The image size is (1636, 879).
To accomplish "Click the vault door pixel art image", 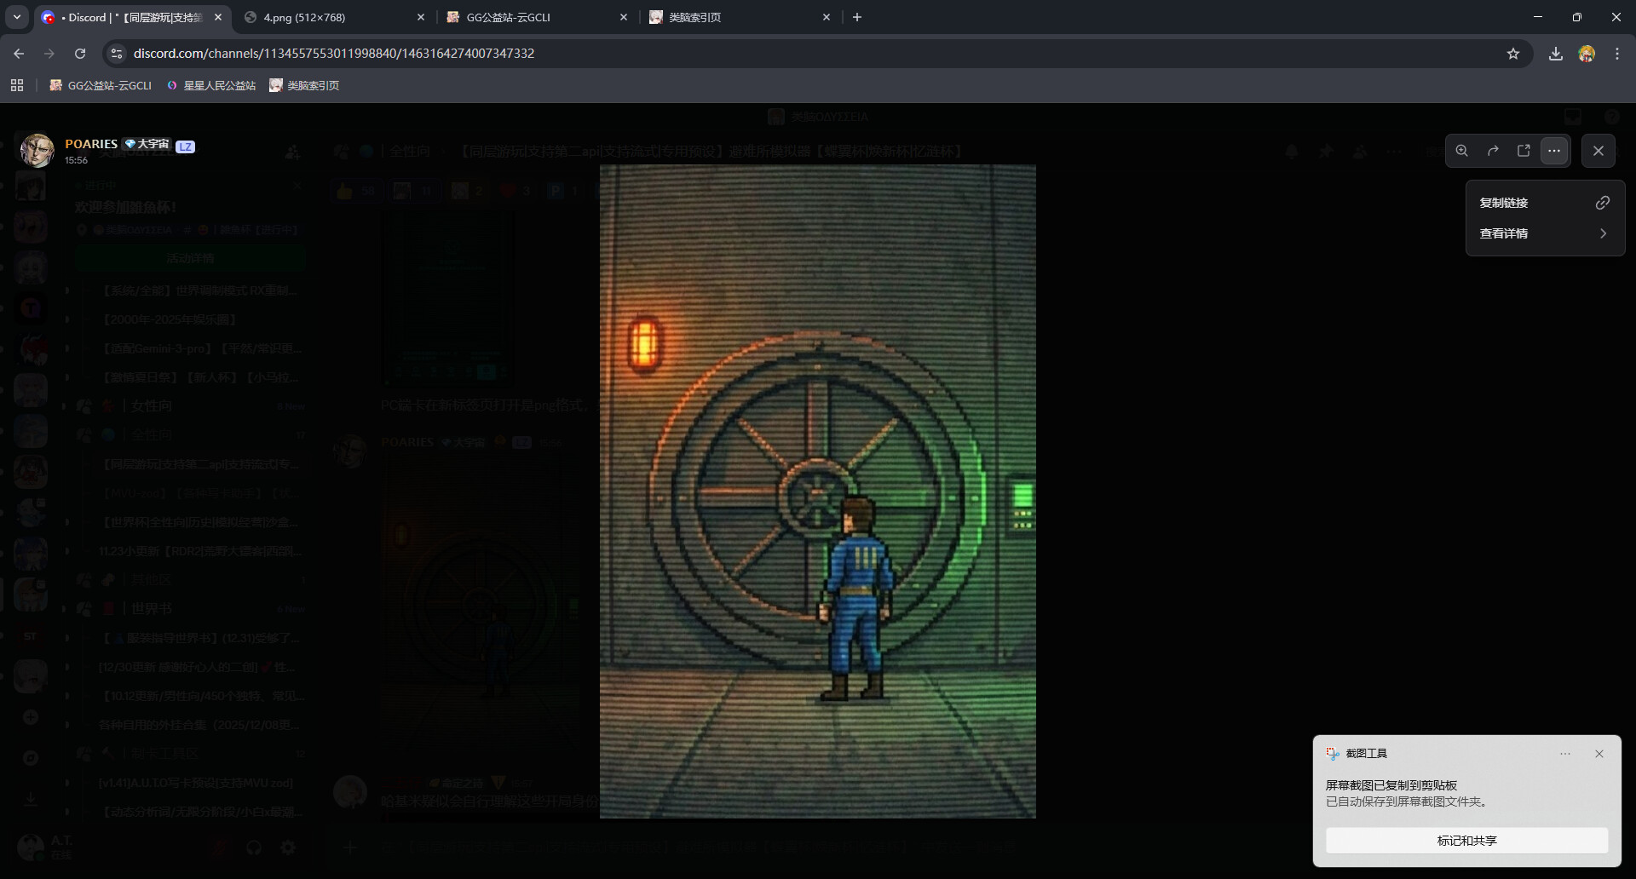I will (x=818, y=491).
